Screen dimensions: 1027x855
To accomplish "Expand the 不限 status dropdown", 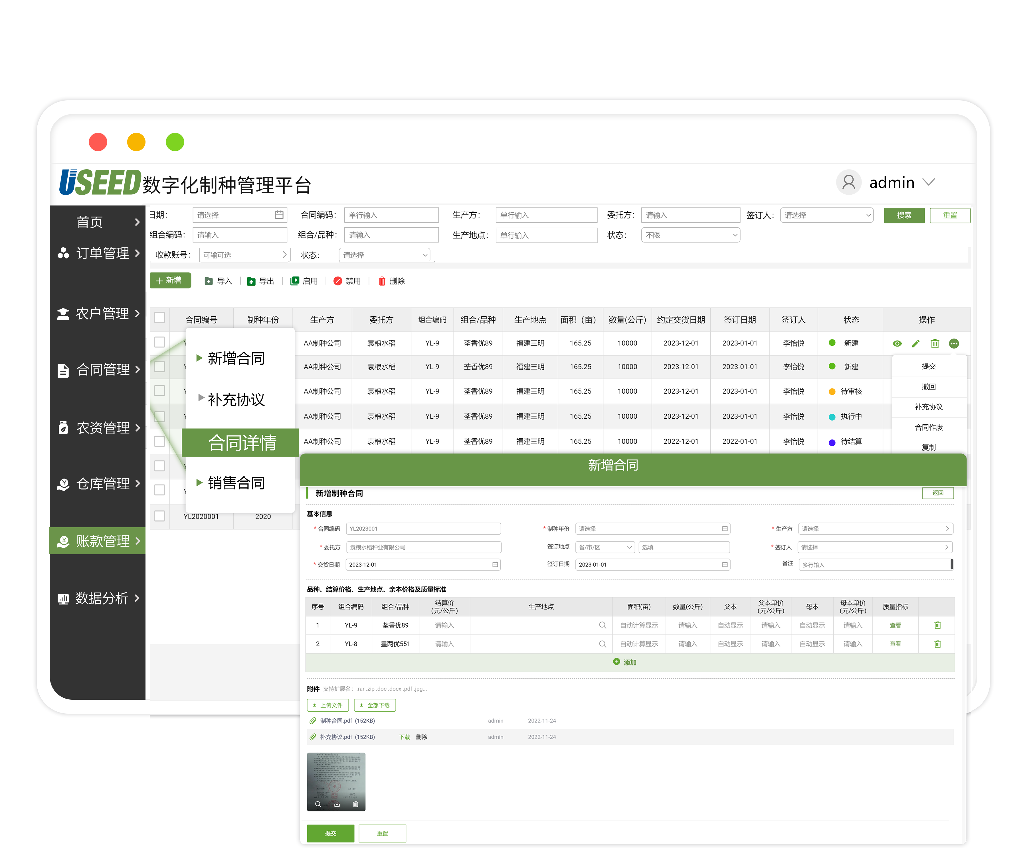I will tap(690, 235).
